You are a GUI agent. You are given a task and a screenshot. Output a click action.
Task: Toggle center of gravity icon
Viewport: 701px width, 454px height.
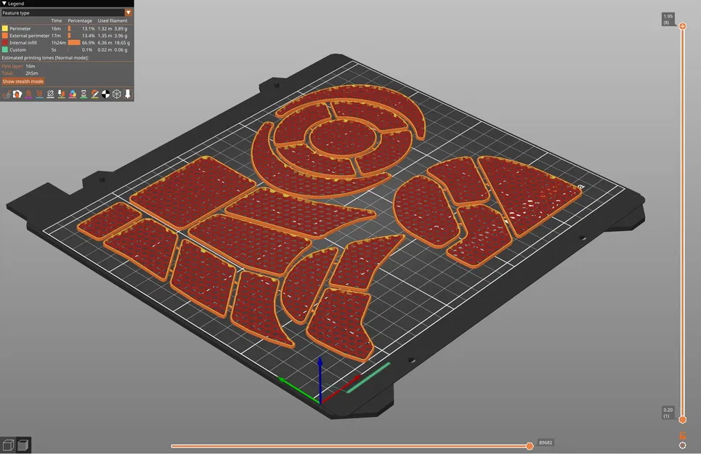click(105, 94)
